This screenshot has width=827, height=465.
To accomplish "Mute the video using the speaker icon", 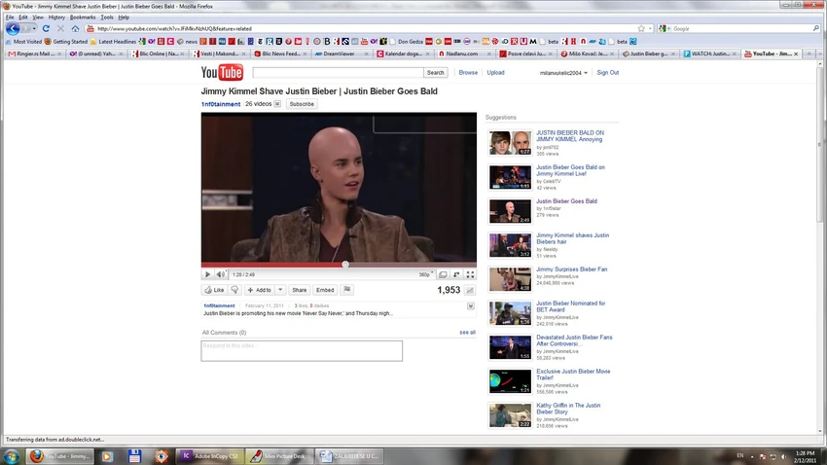I will [x=221, y=274].
